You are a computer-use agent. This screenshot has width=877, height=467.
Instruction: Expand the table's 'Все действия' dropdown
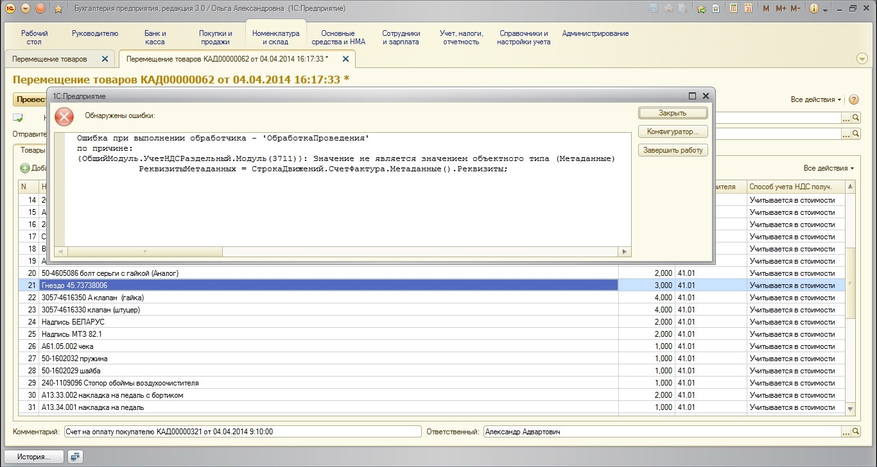(828, 168)
